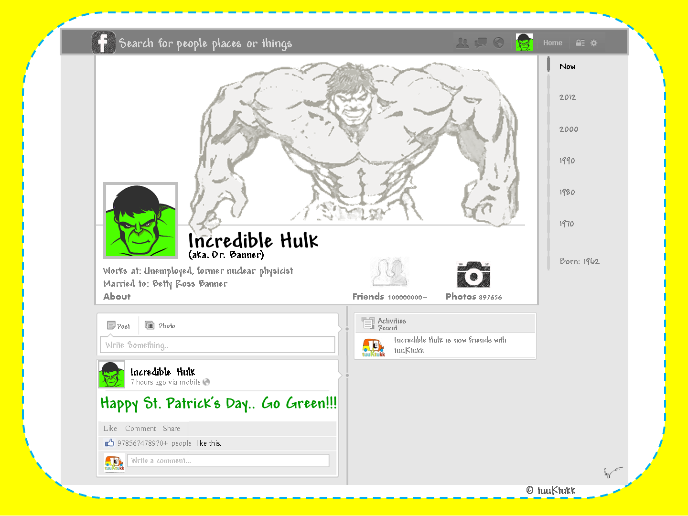This screenshot has width=688, height=516.
Task: Click the Activities panel icon
Action: [x=368, y=323]
